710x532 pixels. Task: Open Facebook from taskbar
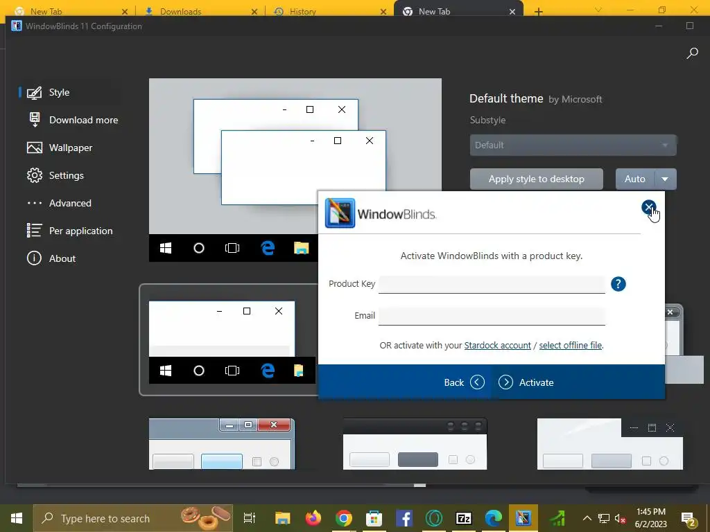tap(404, 518)
